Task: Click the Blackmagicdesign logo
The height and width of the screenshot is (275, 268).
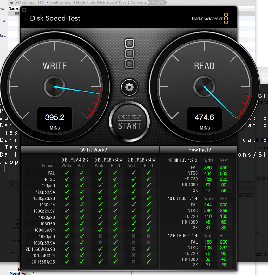Action: tap(210, 18)
